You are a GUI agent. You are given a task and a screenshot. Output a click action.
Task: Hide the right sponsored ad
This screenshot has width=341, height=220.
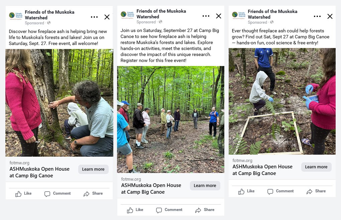[x=330, y=16]
